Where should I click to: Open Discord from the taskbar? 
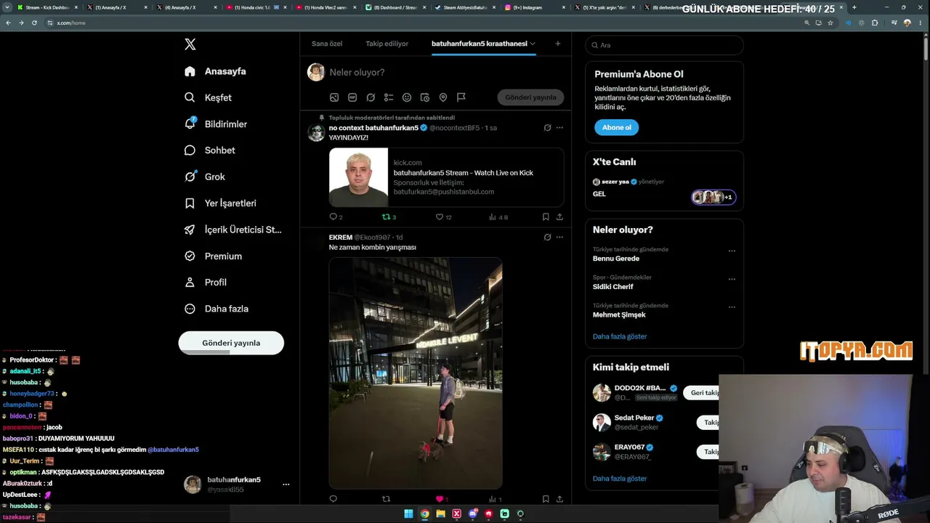(x=473, y=514)
